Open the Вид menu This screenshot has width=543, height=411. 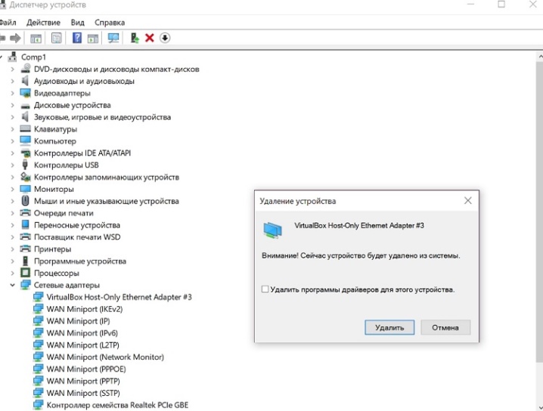click(x=78, y=23)
